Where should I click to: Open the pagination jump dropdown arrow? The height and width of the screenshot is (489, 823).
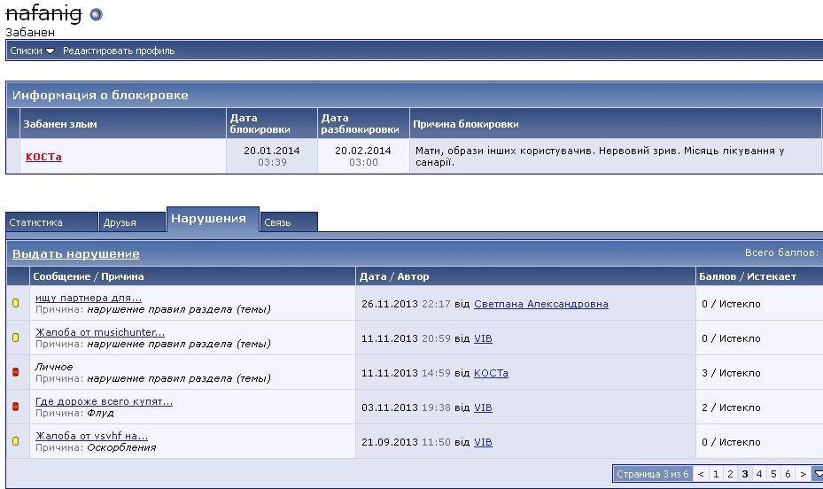pos(818,474)
